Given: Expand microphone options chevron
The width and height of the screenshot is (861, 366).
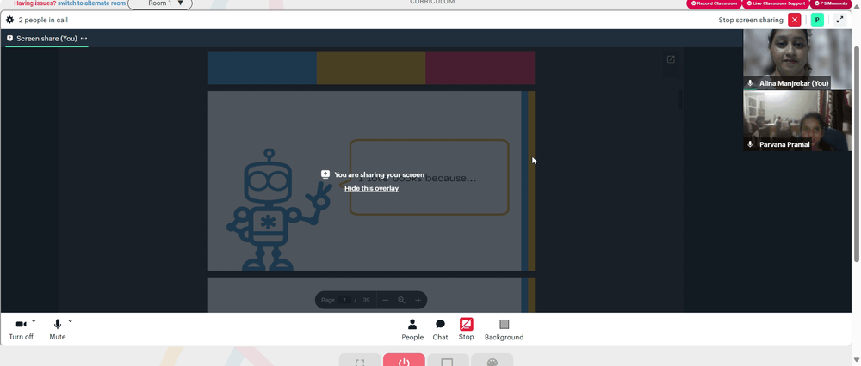Looking at the screenshot, I should click(71, 321).
